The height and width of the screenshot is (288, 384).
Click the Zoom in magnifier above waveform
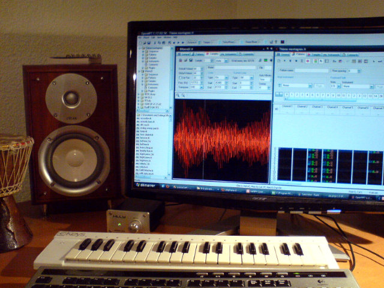coord(178,95)
